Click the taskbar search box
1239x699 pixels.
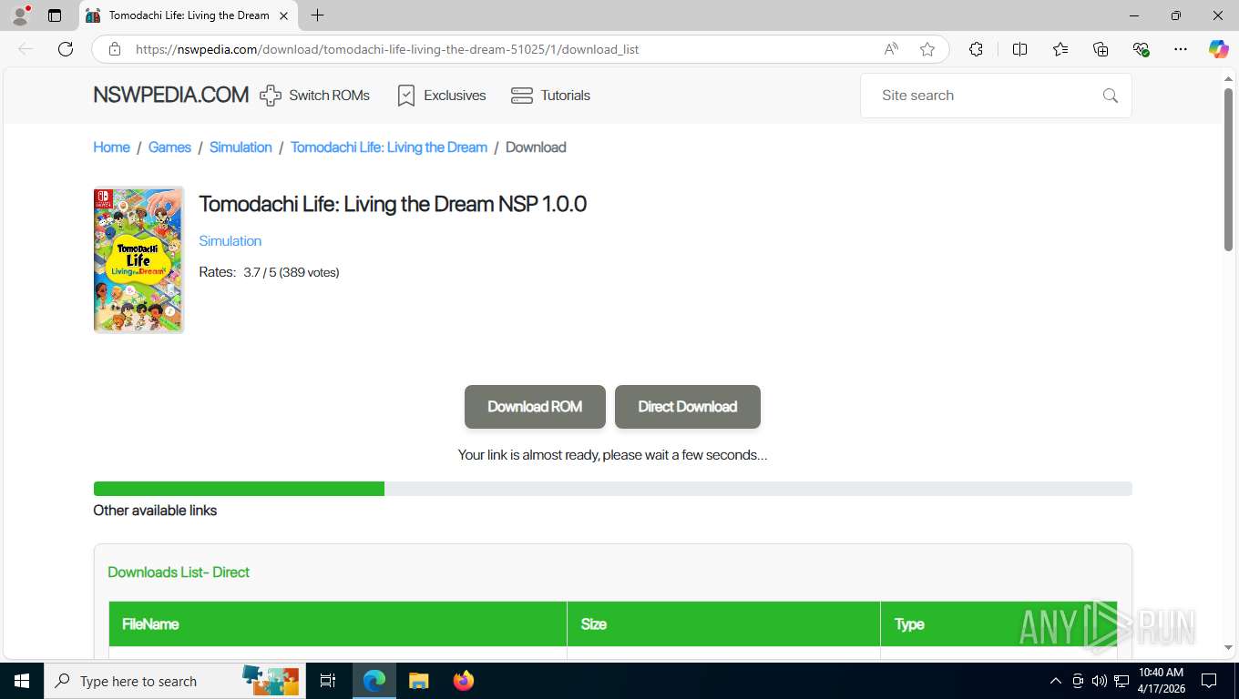click(x=173, y=681)
